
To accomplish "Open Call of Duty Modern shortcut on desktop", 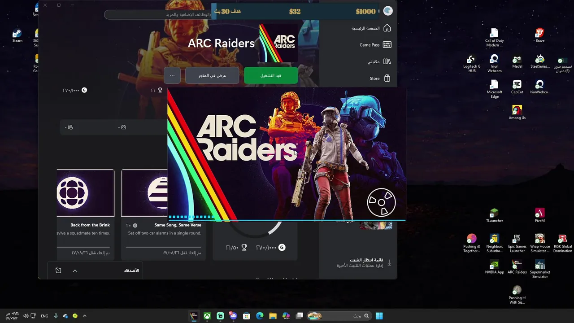I will point(494,38).
